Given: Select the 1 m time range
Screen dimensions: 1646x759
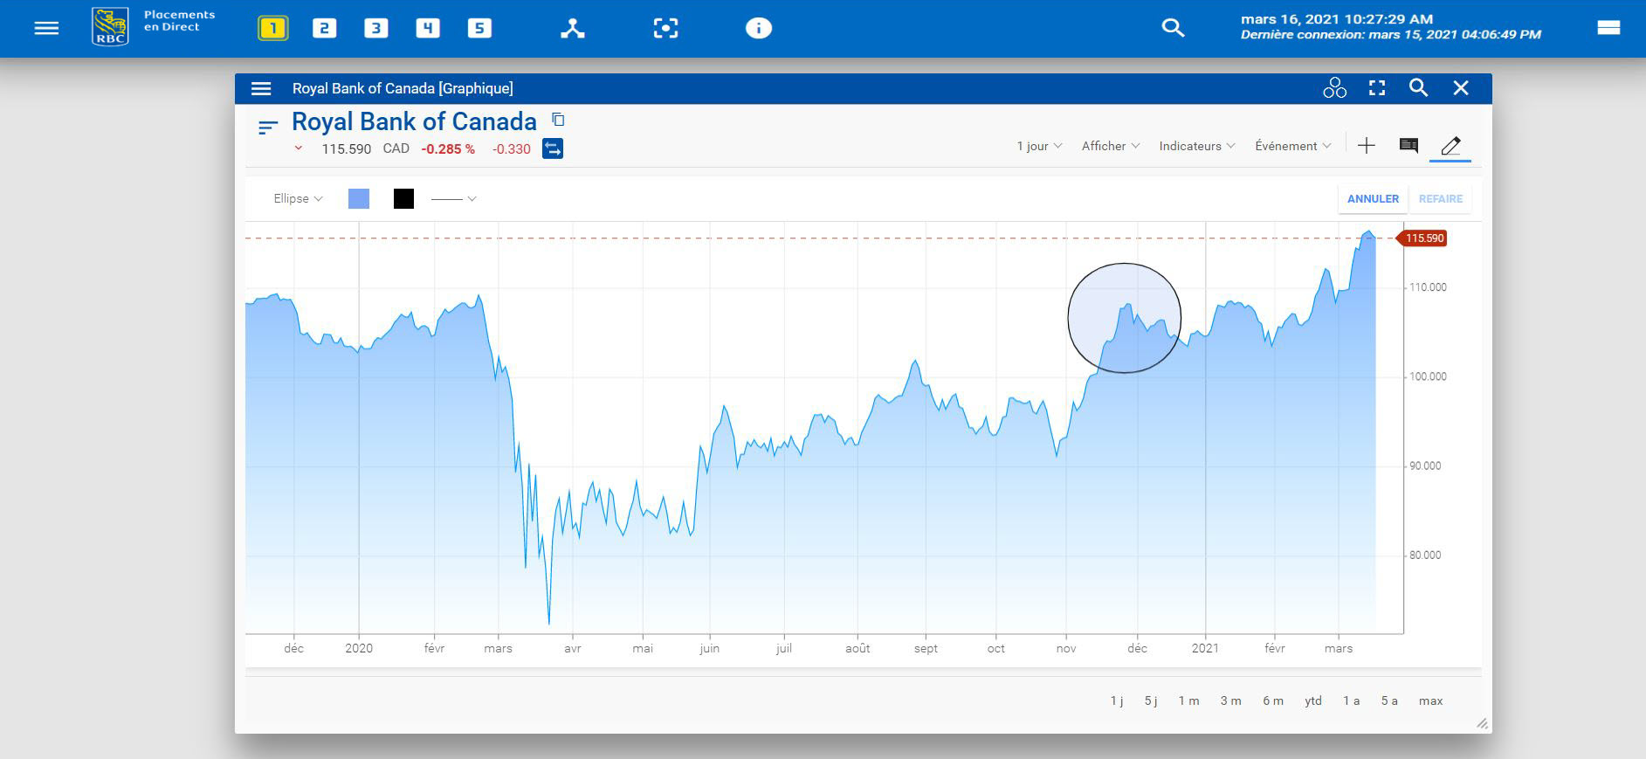Looking at the screenshot, I should 1188,701.
